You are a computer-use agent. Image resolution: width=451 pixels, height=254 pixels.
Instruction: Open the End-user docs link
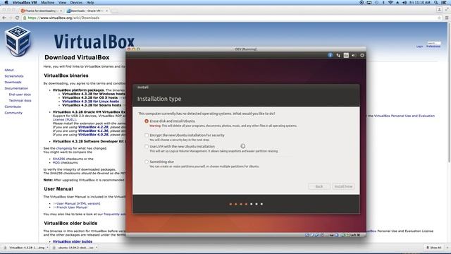[20, 95]
